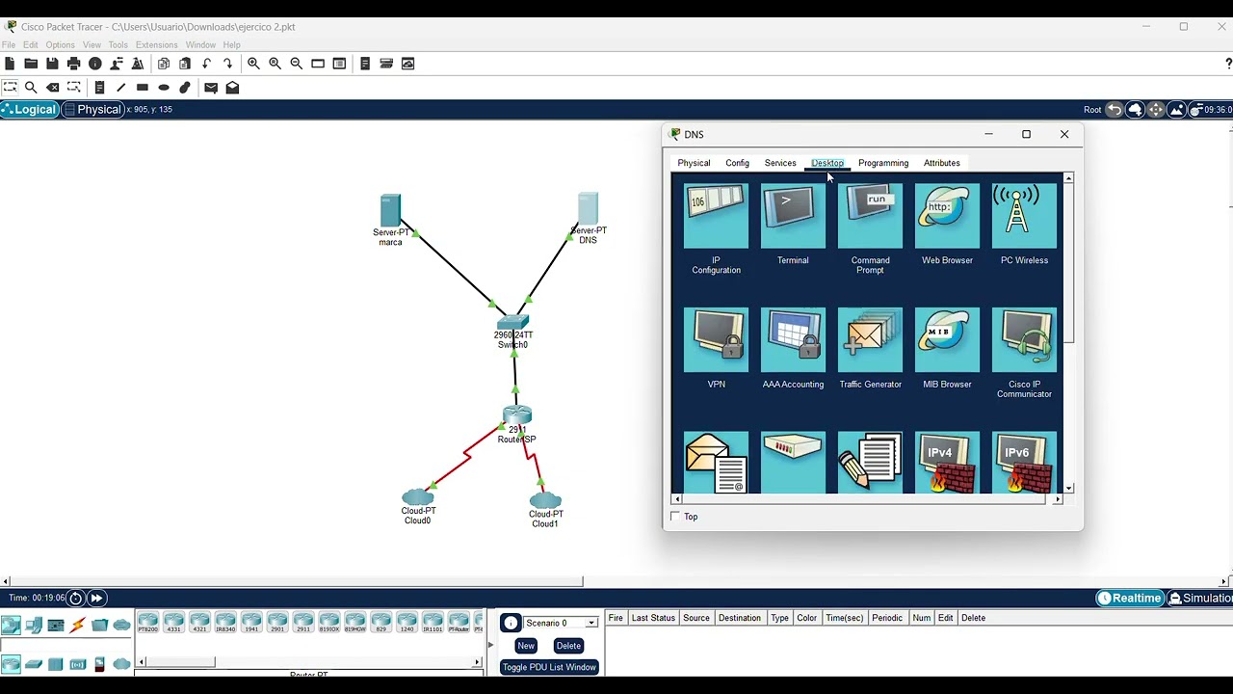
Task: Click DNS desktop vertical scrollbar down arrow
Action: pos(1068,488)
